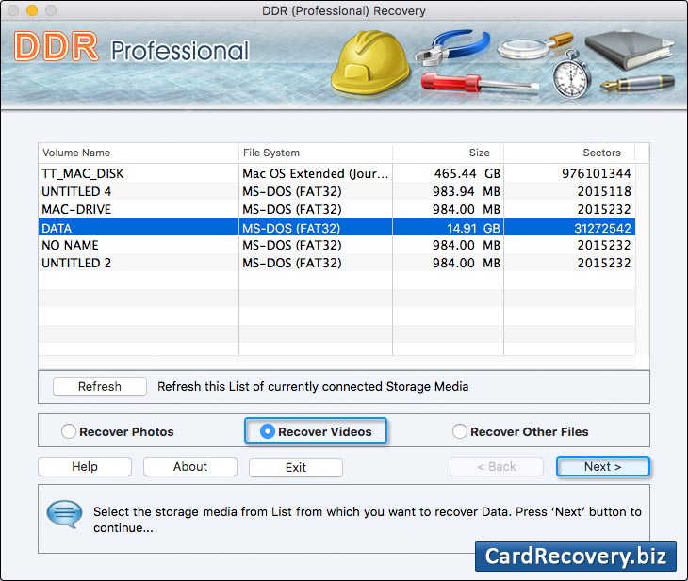This screenshot has width=688, height=581.
Task: Click the DDR Professional logo
Action: (x=131, y=47)
